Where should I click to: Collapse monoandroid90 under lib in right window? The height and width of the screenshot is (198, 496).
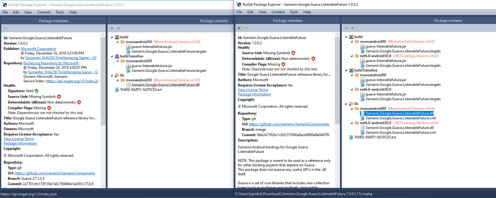tap(352, 109)
